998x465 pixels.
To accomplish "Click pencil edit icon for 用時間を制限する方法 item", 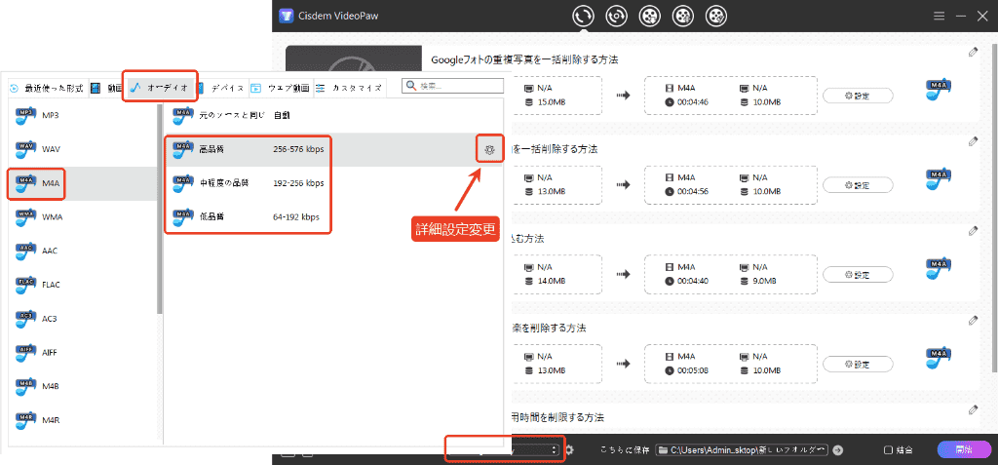I will click(x=973, y=409).
